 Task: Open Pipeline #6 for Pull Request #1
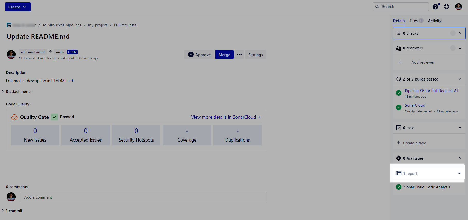pos(431,91)
